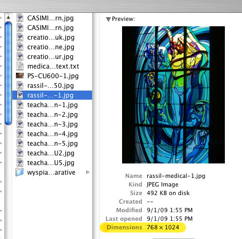Select teacha...n-4.jpg file name
The width and height of the screenshot is (242, 239).
52,134
